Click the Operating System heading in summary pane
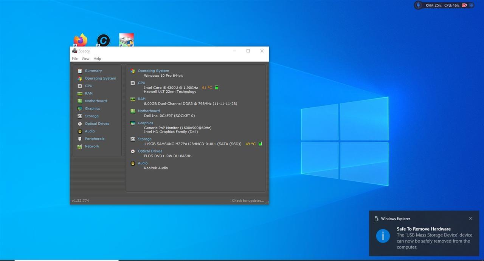This screenshot has height=261, width=484. pyautogui.click(x=153, y=71)
